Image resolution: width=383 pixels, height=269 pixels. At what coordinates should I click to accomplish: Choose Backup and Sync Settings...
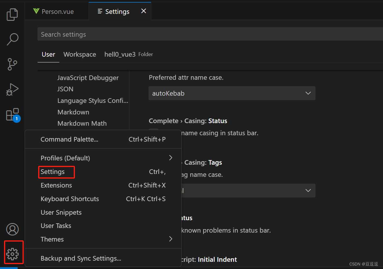[103, 258]
